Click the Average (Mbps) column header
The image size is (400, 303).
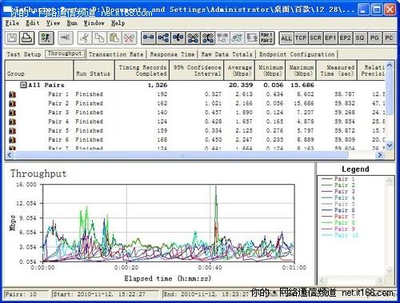239,70
